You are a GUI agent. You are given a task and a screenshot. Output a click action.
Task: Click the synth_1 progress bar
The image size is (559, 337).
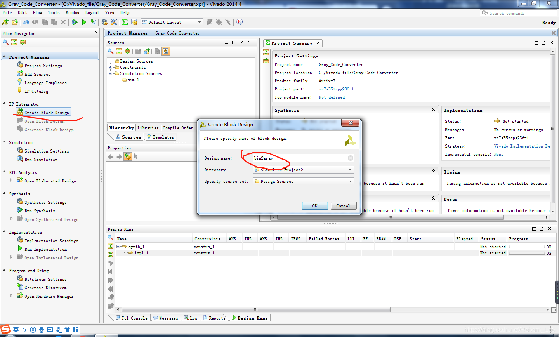click(x=527, y=247)
